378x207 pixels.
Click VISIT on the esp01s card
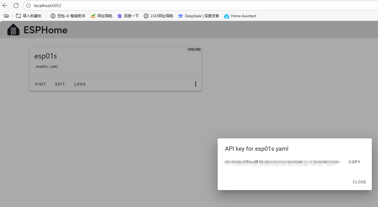click(40, 84)
